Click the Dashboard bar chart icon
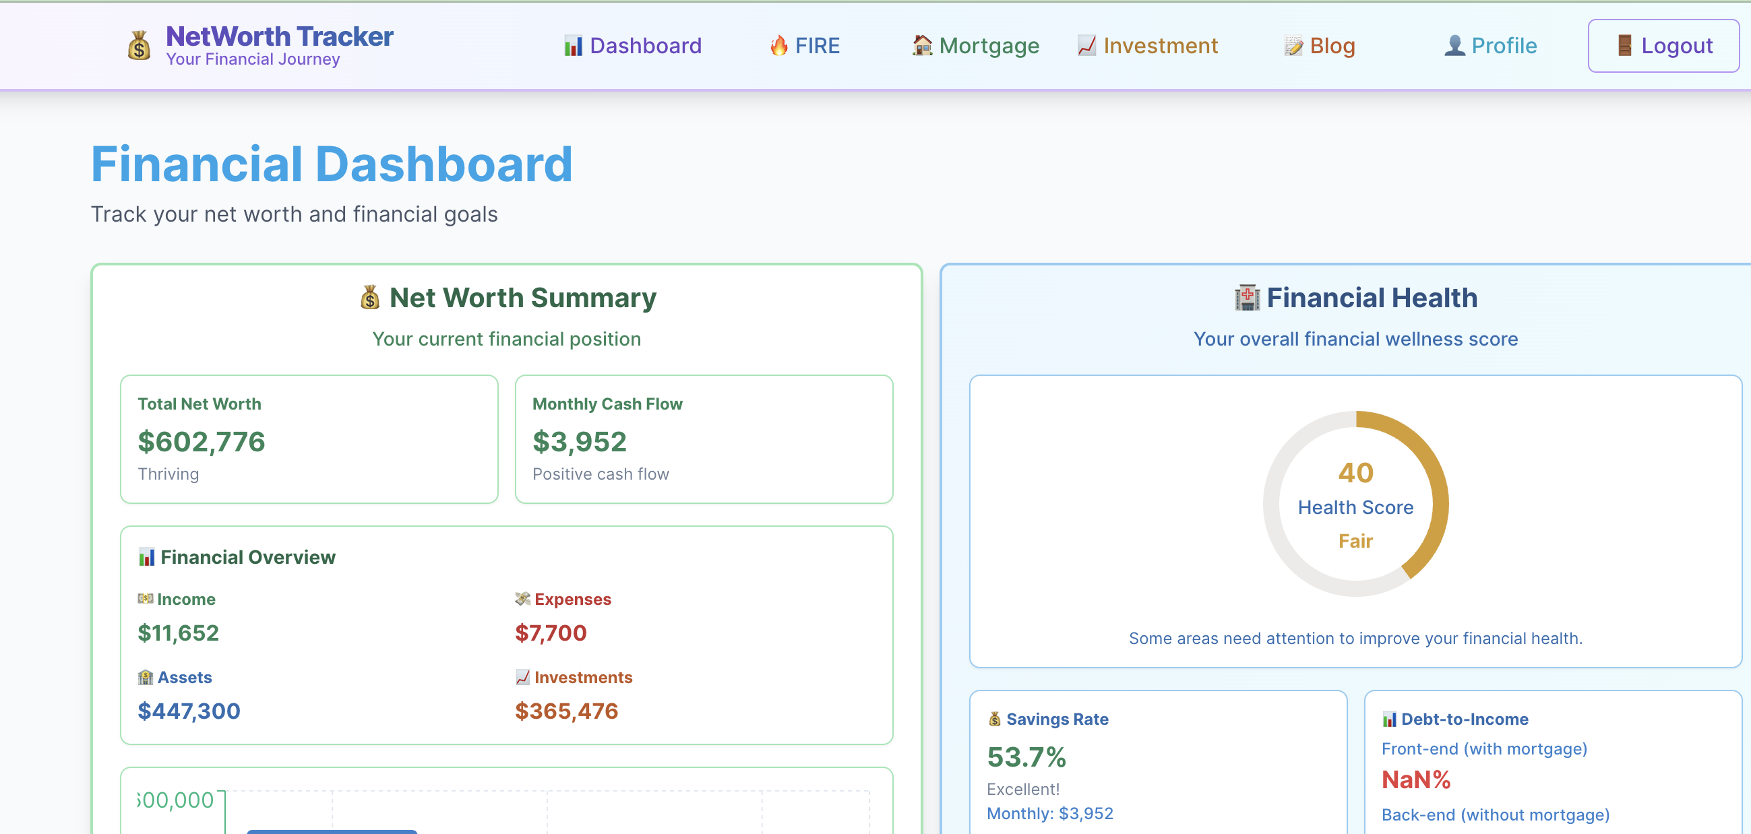Screen dimensions: 1751x834 click(x=573, y=46)
